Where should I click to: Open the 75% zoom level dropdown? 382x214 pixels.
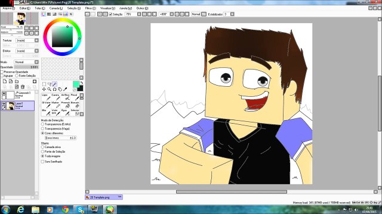pyautogui.click(x=139, y=14)
